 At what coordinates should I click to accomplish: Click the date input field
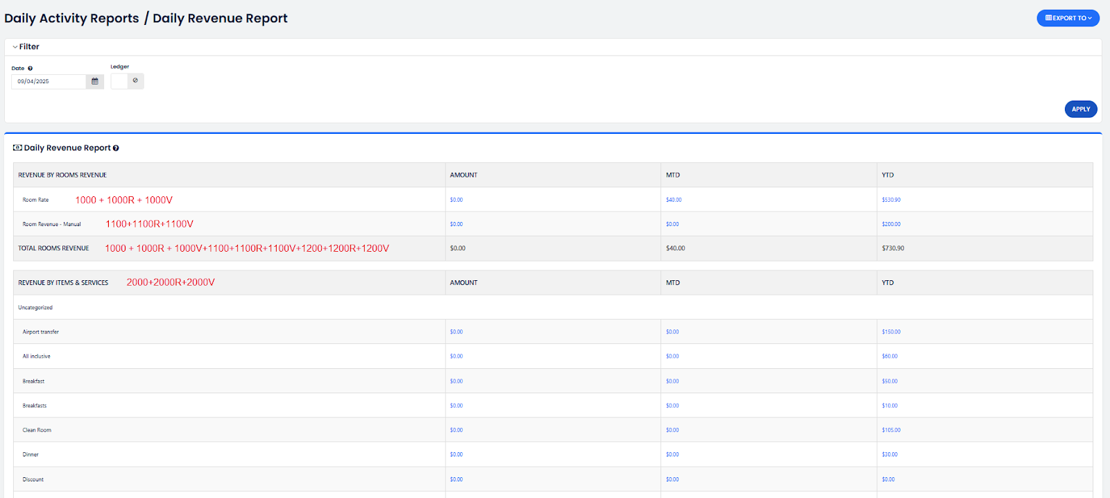(x=49, y=81)
